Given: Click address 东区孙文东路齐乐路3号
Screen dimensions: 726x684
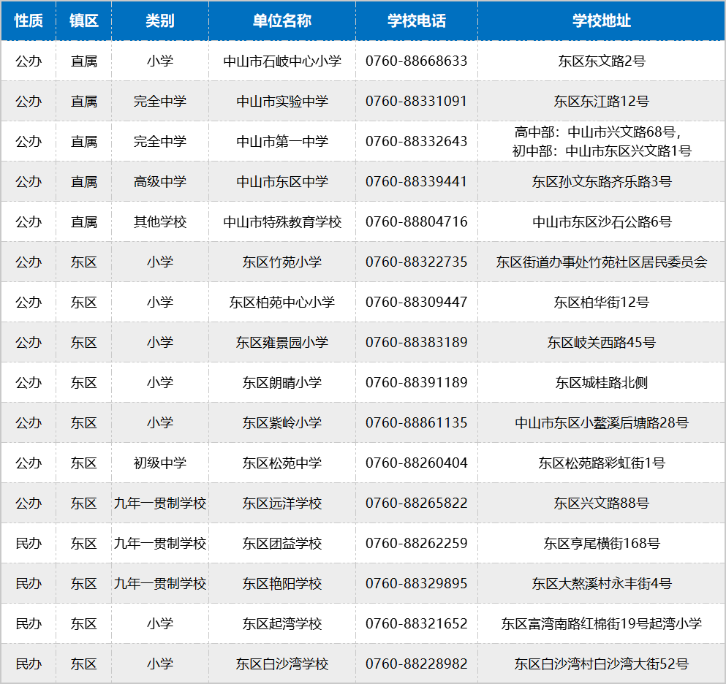Looking at the screenshot, I should [x=602, y=182].
